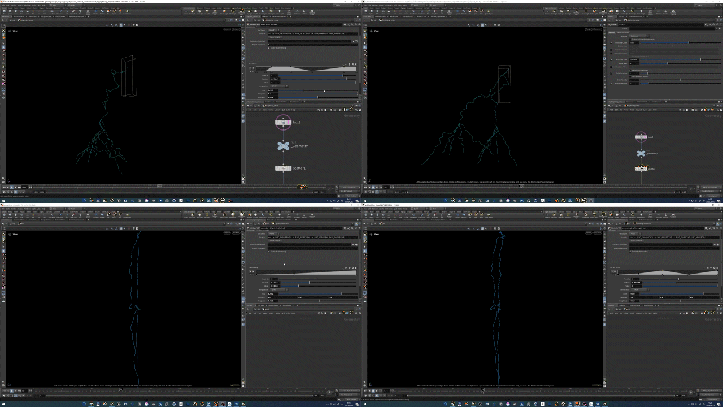Toggle Randomize Point Order in top-right window
Viewport: 723px width, 407px height.
(630, 70)
